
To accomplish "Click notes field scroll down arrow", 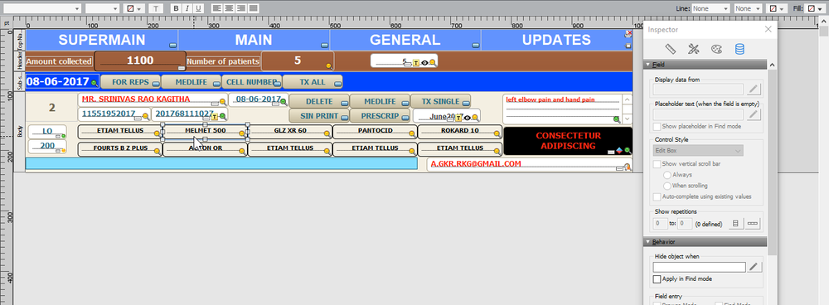I will (x=627, y=119).
